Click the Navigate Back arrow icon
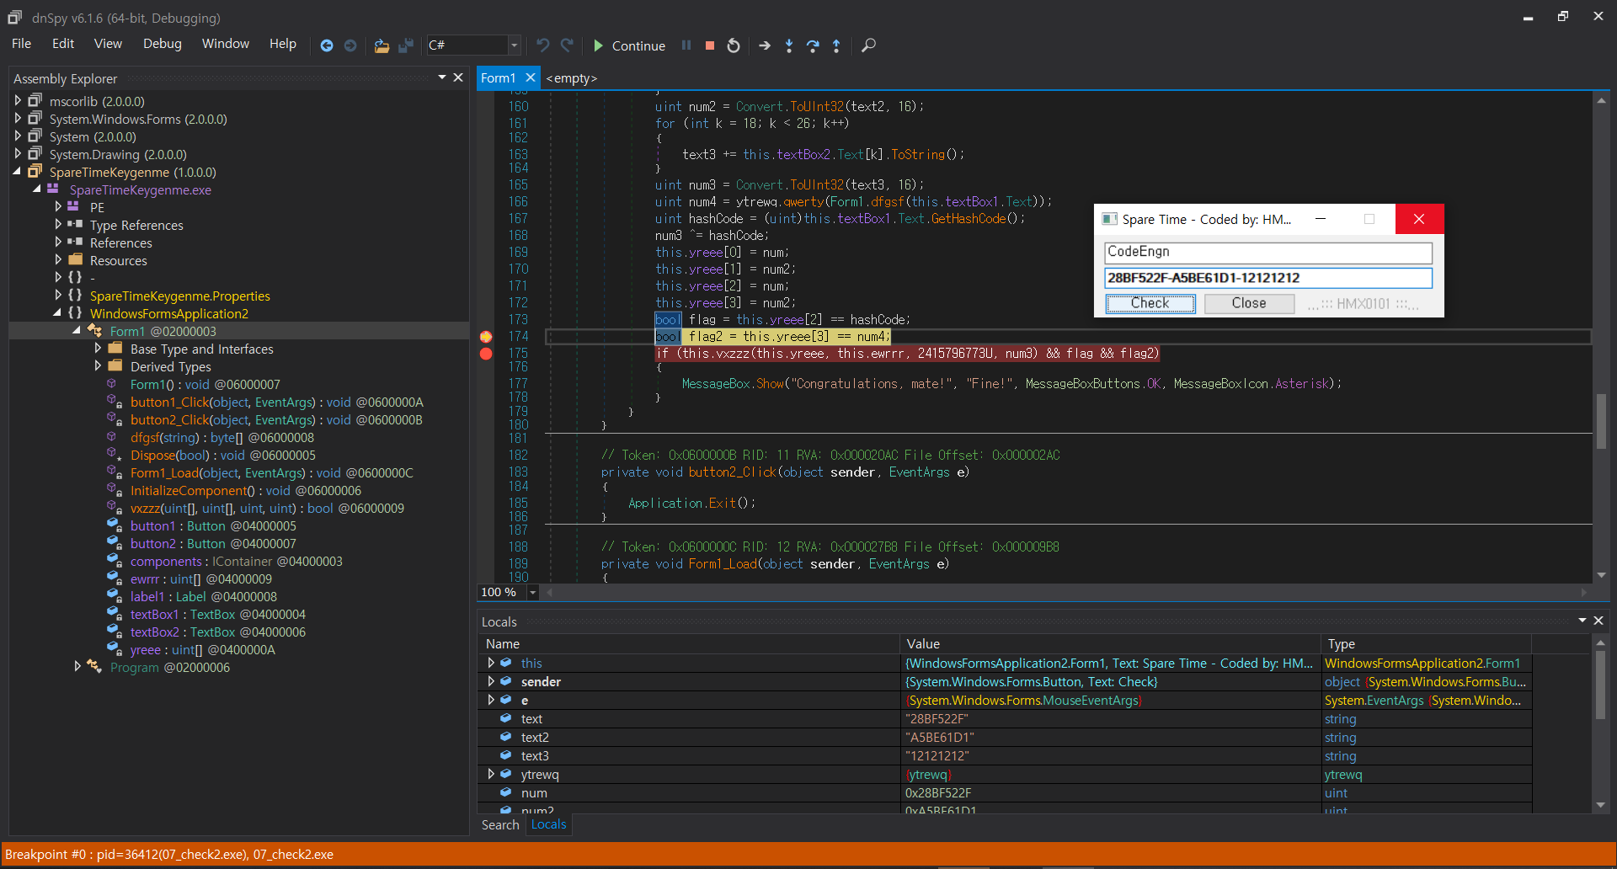The height and width of the screenshot is (869, 1617). click(x=328, y=45)
